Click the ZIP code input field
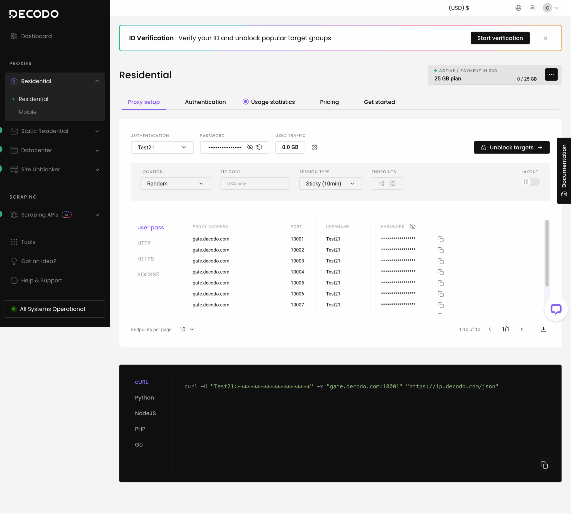 (x=255, y=184)
